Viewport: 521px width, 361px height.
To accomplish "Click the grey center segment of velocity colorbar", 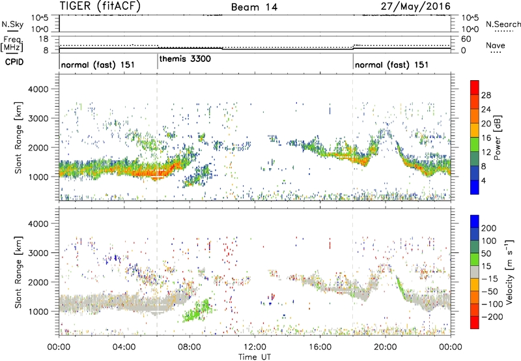I will tap(475, 272).
